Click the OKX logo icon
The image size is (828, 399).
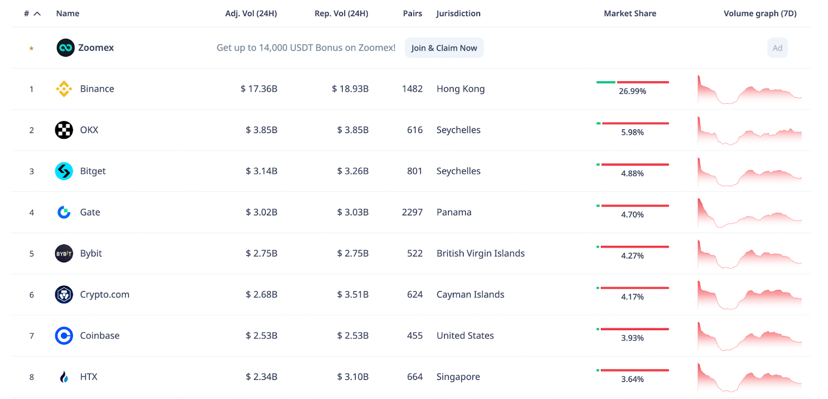click(x=64, y=130)
